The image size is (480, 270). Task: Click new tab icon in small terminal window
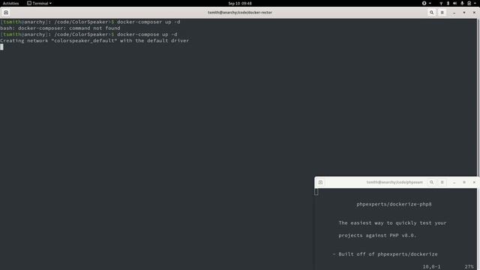(320, 182)
